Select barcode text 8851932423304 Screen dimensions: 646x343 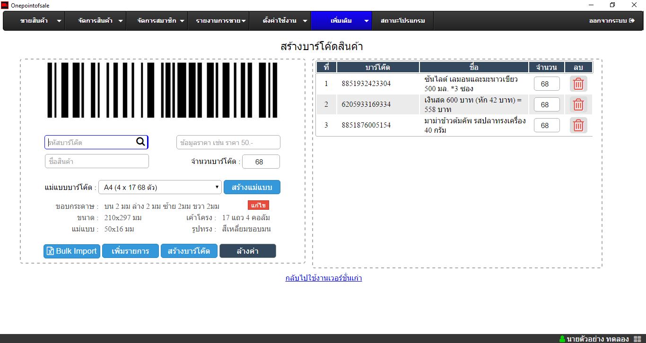click(x=366, y=84)
